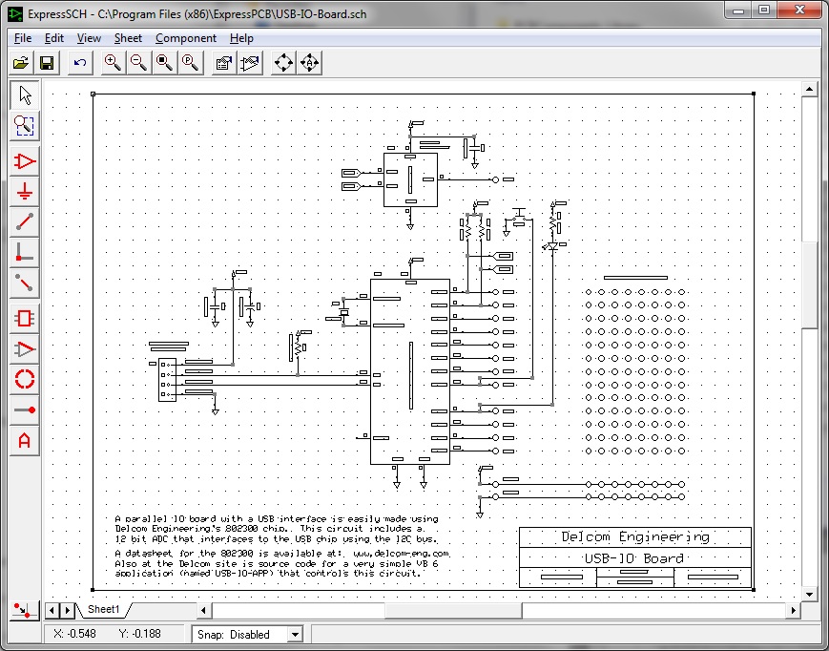This screenshot has width=829, height=651.
Task: Zoom out of the schematic
Action: click(136, 62)
